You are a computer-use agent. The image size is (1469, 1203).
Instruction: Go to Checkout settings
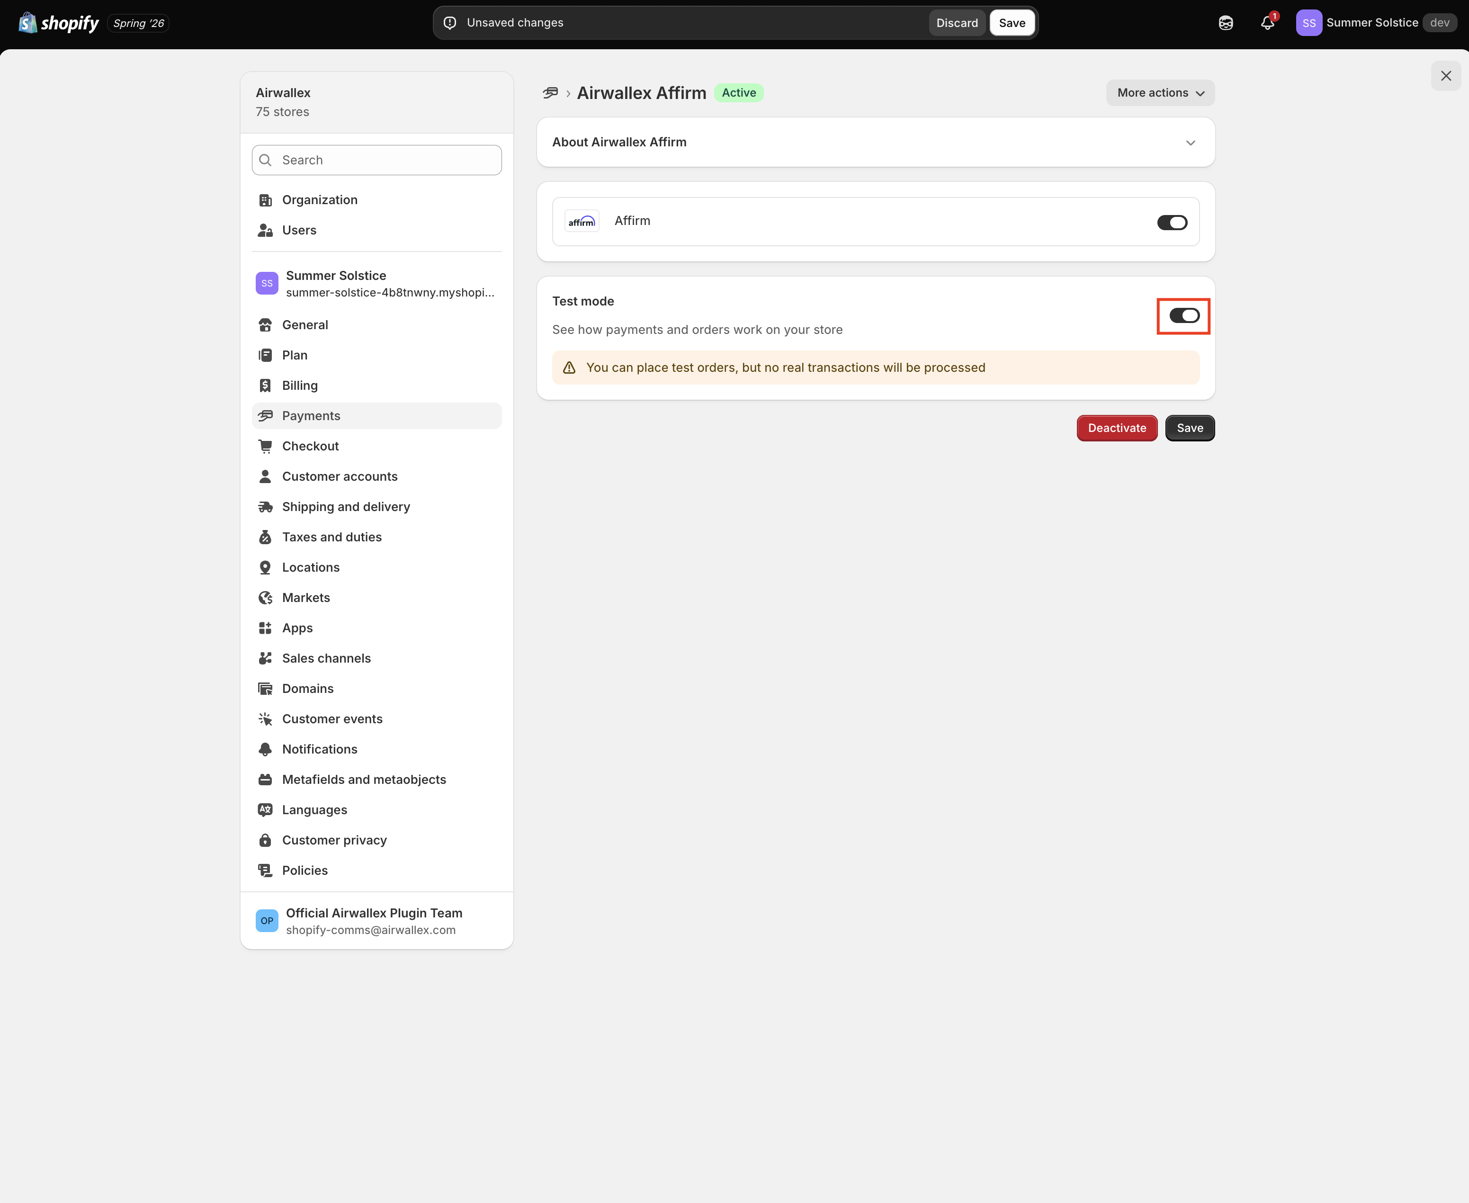pyautogui.click(x=377, y=446)
